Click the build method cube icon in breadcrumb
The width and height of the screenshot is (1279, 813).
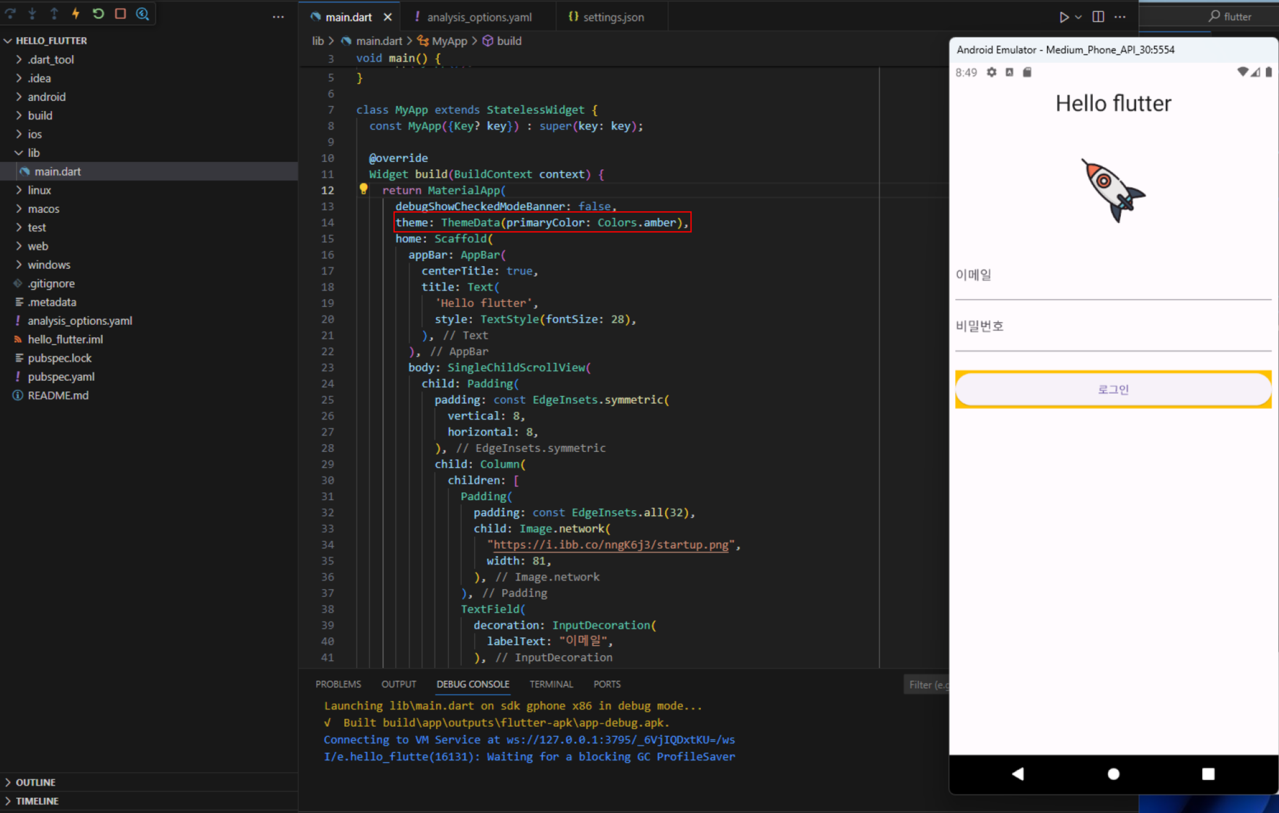(487, 41)
